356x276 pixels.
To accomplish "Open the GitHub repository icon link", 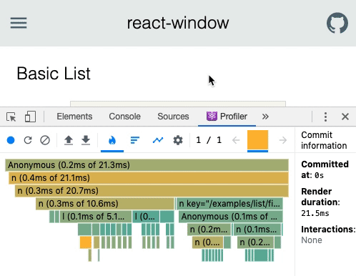I will click(337, 23).
